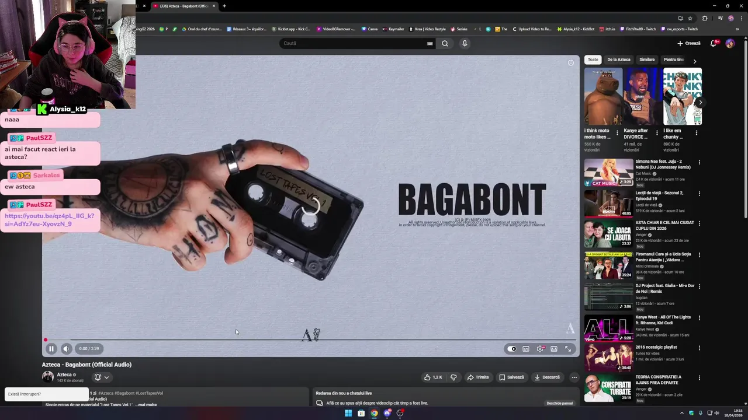The width and height of the screenshot is (748, 420).
Task: Mute the video volume
Action: [x=66, y=349]
